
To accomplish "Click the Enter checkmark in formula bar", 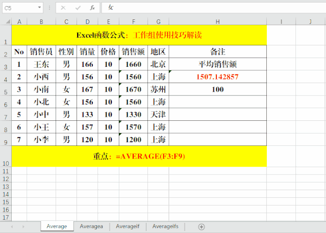I will (78, 8).
